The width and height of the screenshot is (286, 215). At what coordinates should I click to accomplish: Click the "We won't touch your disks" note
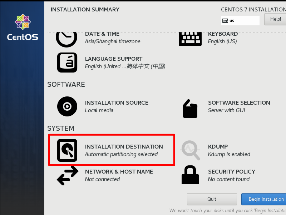227,211
